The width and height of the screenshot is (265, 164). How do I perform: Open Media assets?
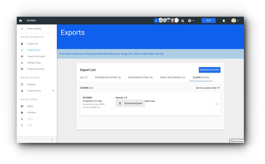[30, 106]
